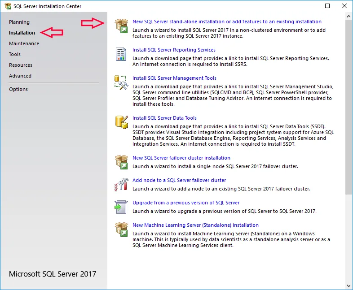Click the SQL Server Installation Center title icon
Screen dimensions: 353x290
8,6
